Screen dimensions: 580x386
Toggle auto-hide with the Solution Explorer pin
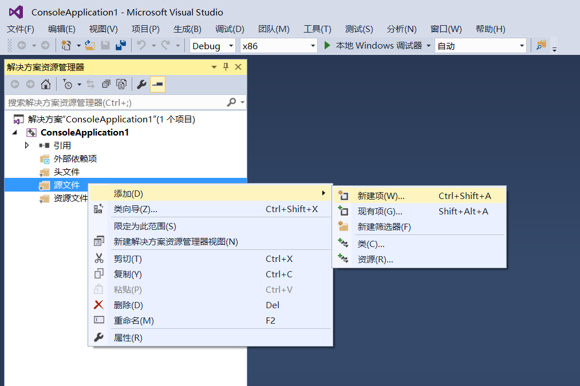226,66
